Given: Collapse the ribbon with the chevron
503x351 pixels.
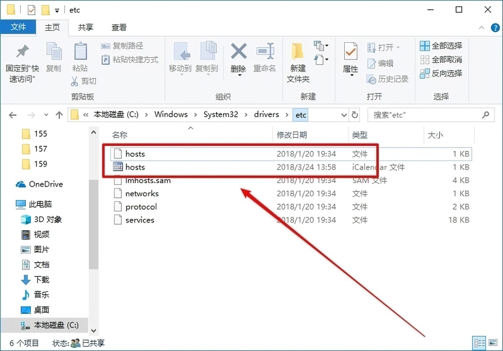Looking at the screenshot, I should [x=481, y=28].
